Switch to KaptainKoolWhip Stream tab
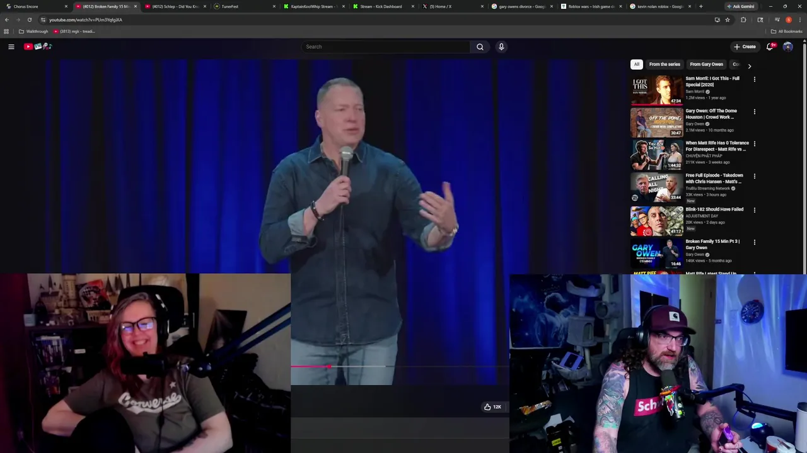 tap(313, 6)
